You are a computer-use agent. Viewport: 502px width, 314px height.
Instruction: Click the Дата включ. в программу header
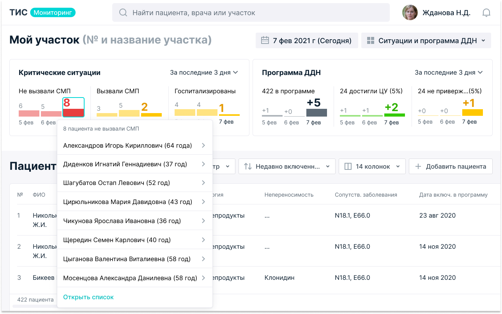pos(453,195)
